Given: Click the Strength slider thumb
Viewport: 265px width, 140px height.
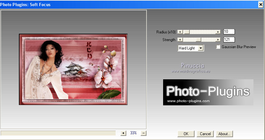Looking at the screenshot, I should [x=199, y=40].
